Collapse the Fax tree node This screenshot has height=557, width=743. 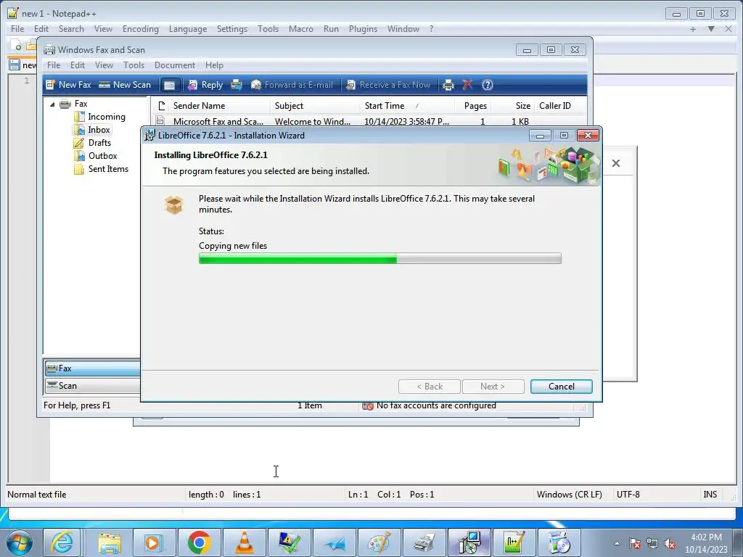coord(52,104)
